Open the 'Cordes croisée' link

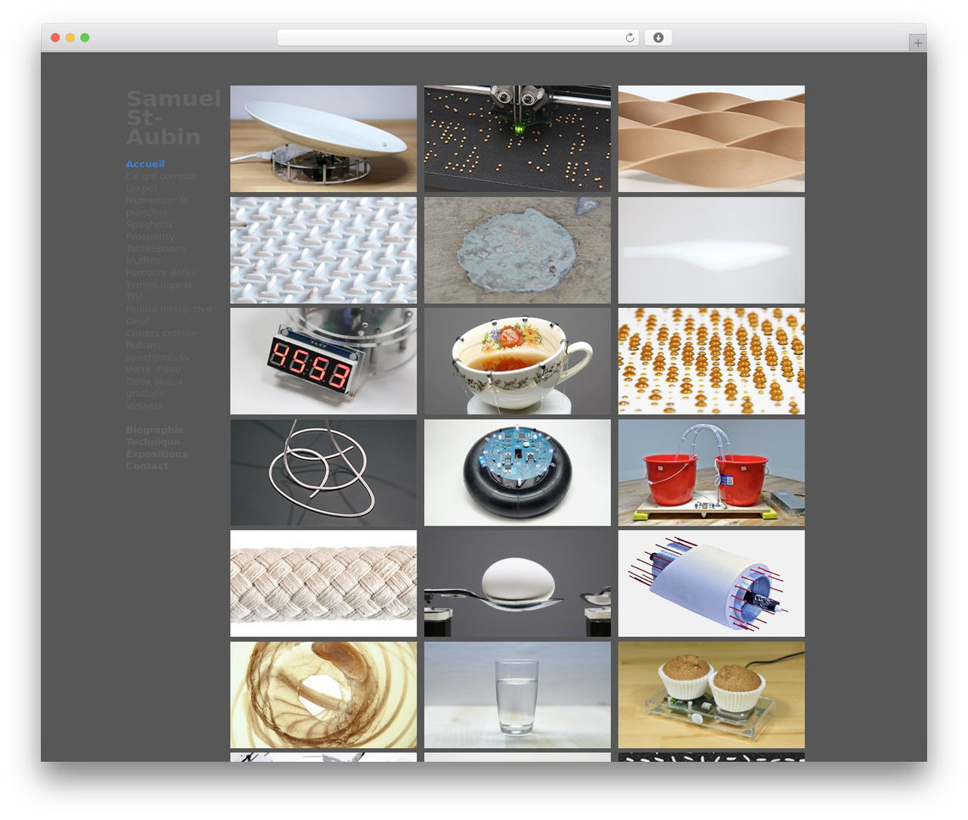[161, 333]
